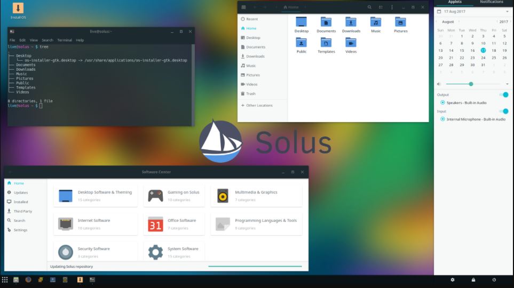The height and width of the screenshot is (288, 514).
Task: Open the Search menu in terminal
Action: tap(47, 40)
